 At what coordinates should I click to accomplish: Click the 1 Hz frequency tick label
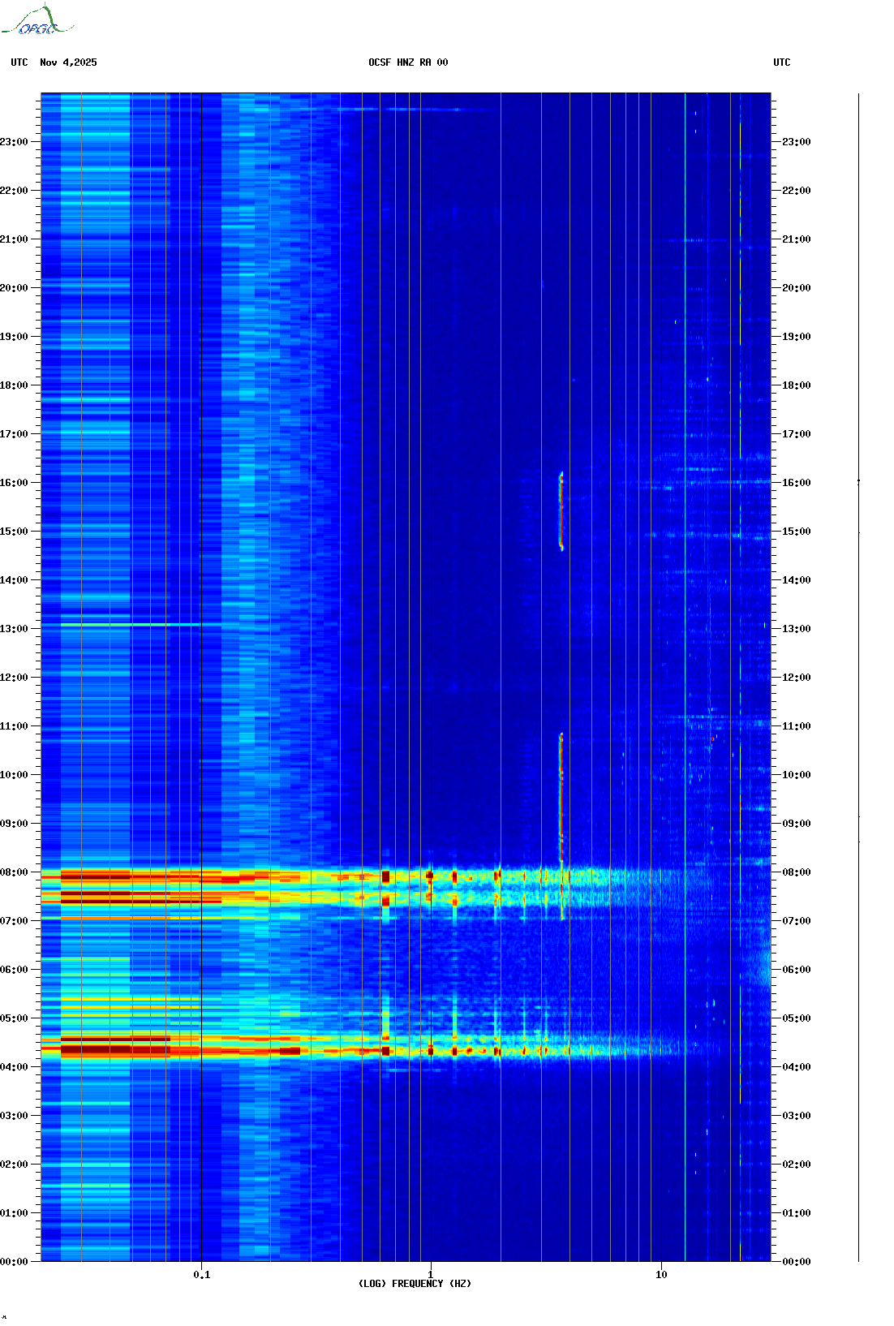[430, 1275]
